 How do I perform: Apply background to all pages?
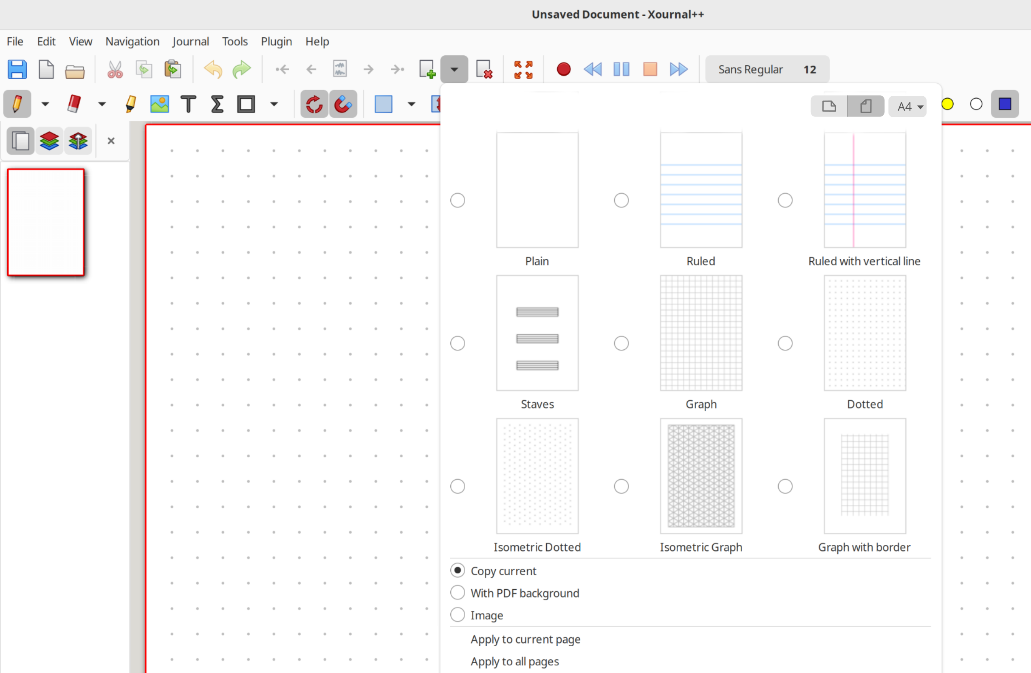coord(515,661)
